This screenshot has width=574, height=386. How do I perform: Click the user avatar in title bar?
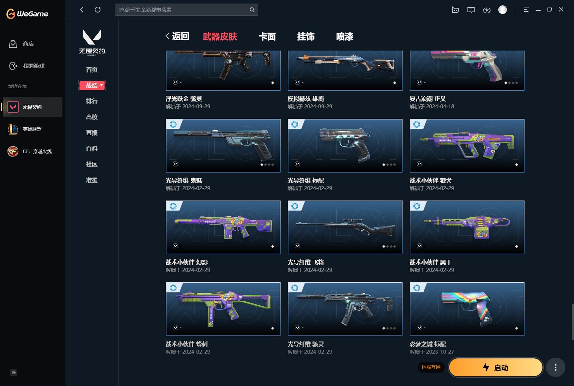(503, 10)
